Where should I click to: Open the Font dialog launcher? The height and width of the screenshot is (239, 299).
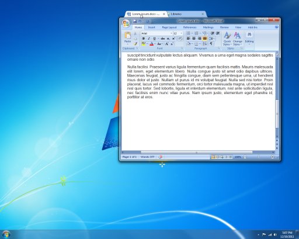point(182,49)
